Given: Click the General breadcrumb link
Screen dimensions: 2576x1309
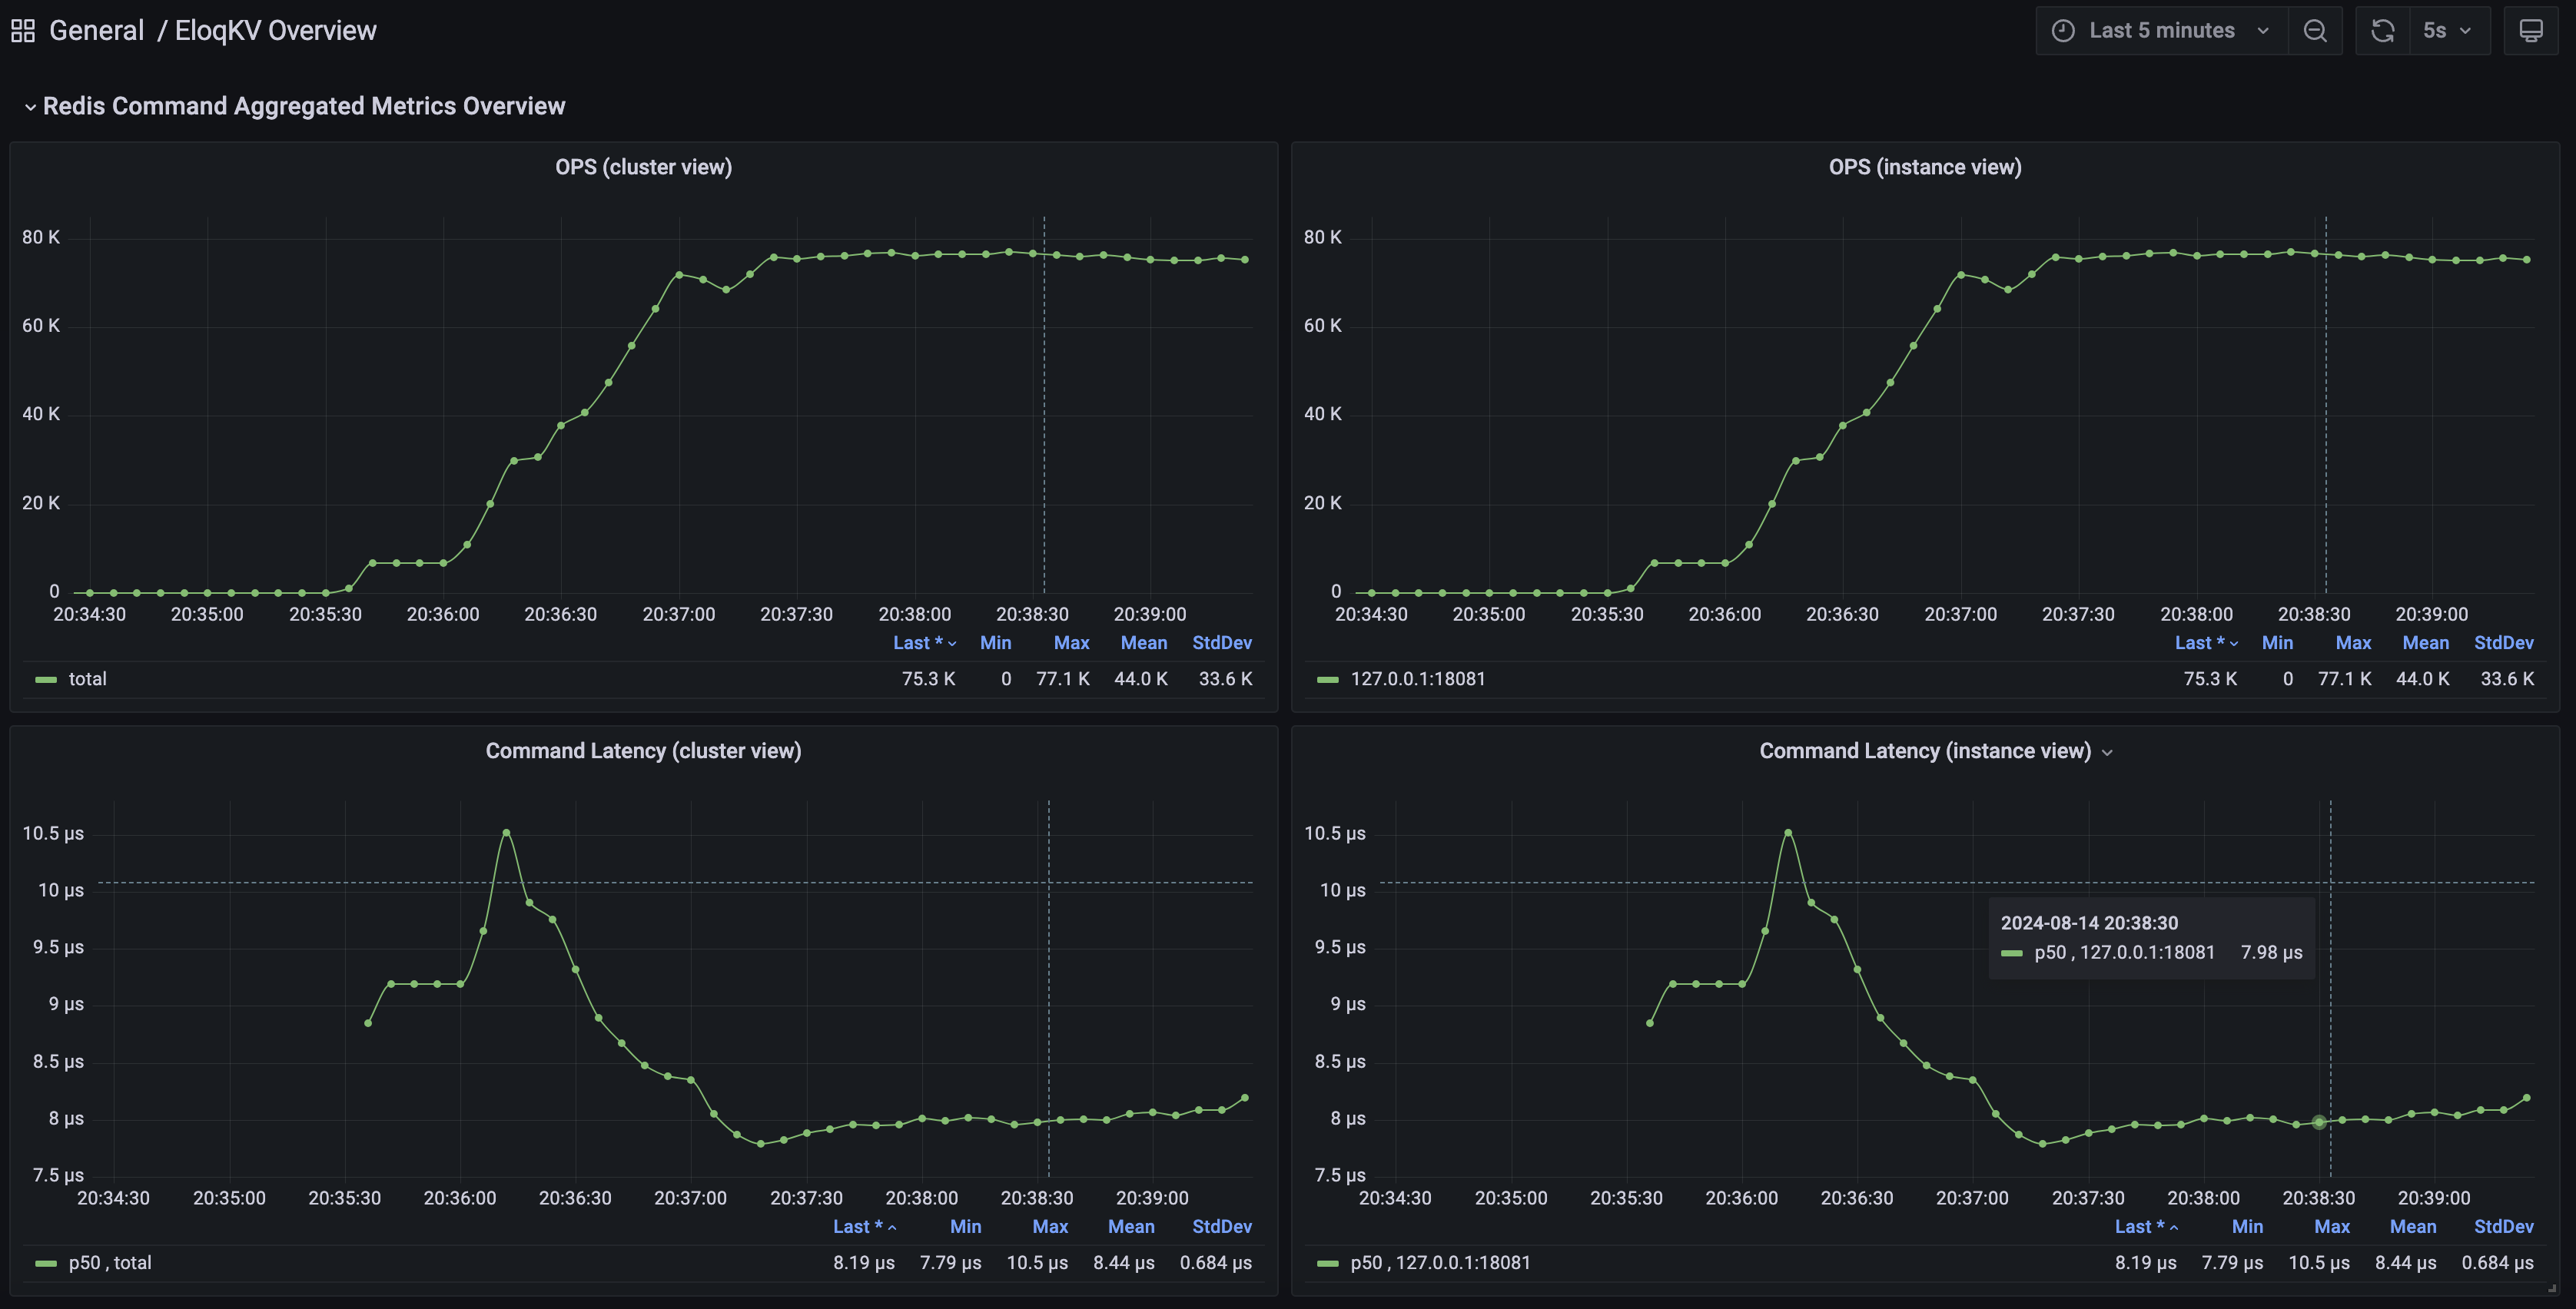Looking at the screenshot, I should [x=96, y=29].
